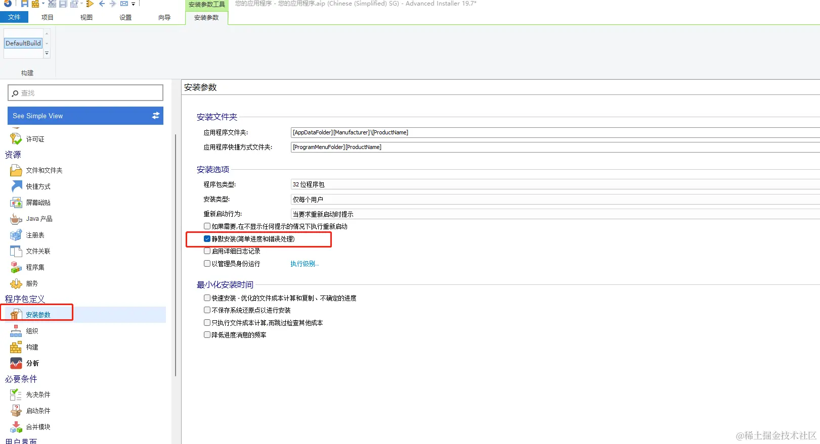This screenshot has height=444, width=820.
Task: Click the 应用程序文件夹 path field
Action: coord(555,132)
